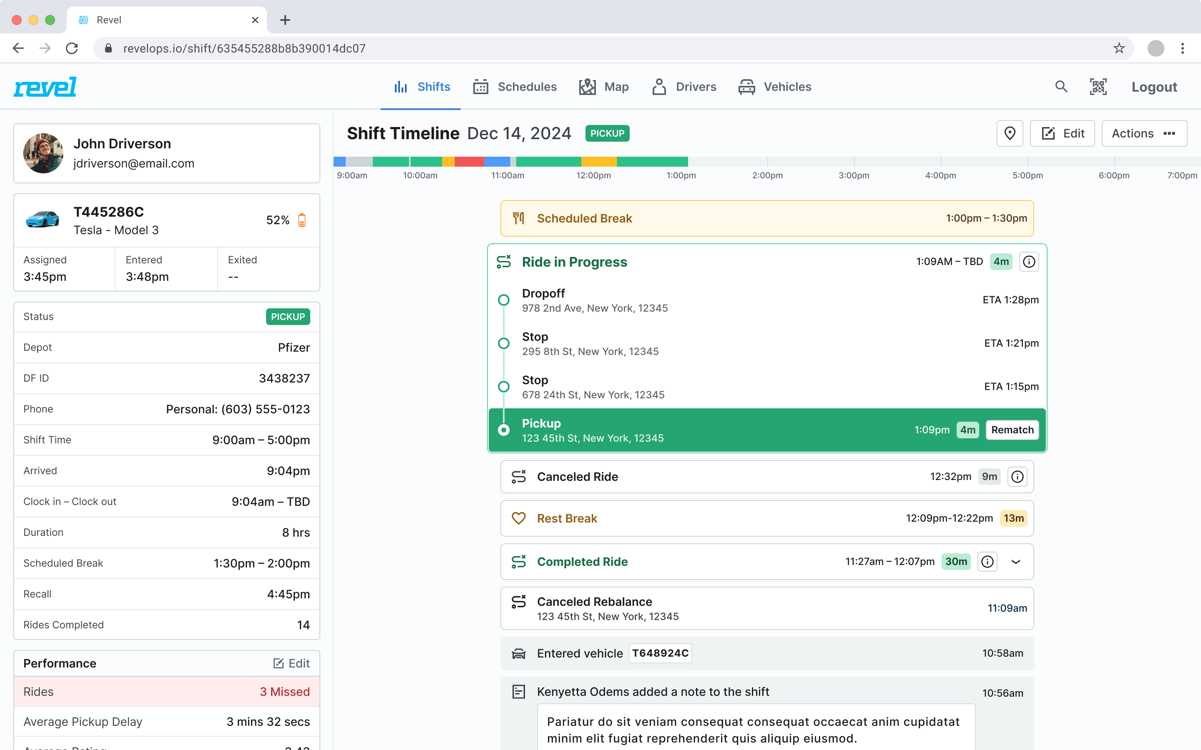Open browser three-dot menu

point(1182,48)
